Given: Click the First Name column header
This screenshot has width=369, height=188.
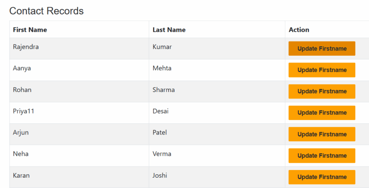Looking at the screenshot, I should point(30,30).
